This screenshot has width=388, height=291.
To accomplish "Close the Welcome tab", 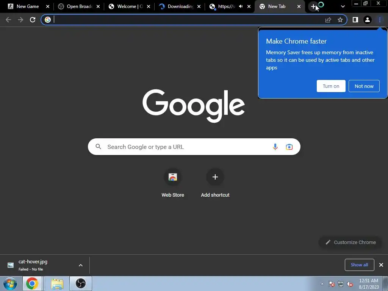I will (x=149, y=7).
